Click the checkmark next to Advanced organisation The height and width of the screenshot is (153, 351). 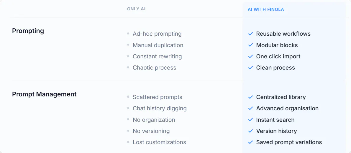pyautogui.click(x=250, y=108)
